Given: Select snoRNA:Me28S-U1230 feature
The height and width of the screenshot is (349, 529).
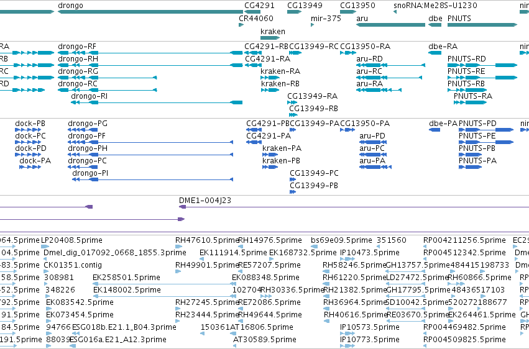Looking at the screenshot, I should [x=395, y=12].
